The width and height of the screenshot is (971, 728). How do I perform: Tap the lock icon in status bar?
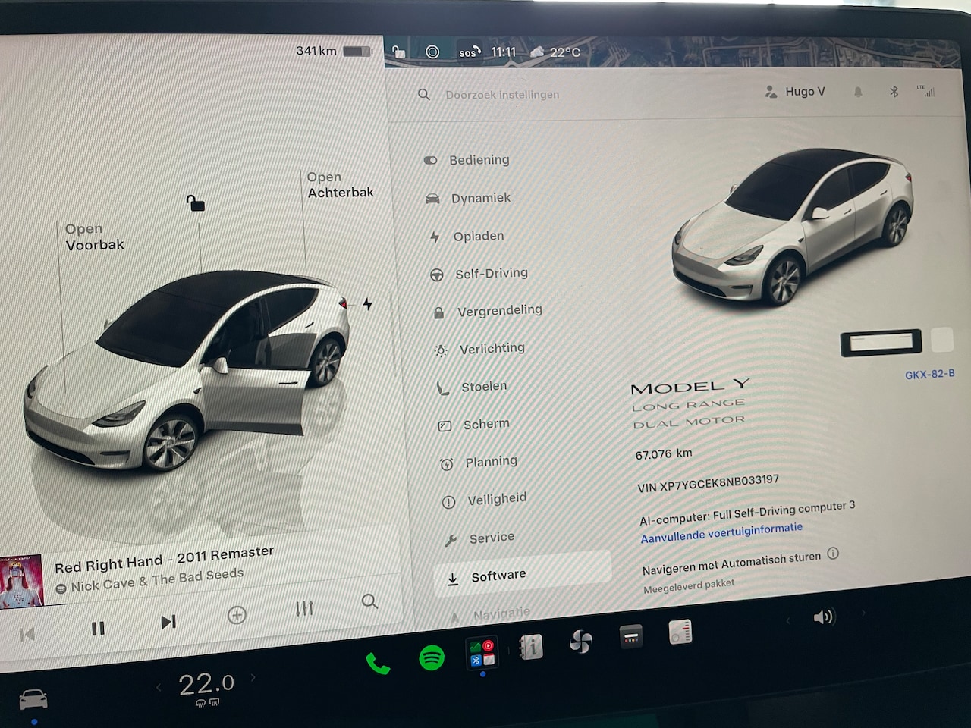(398, 52)
